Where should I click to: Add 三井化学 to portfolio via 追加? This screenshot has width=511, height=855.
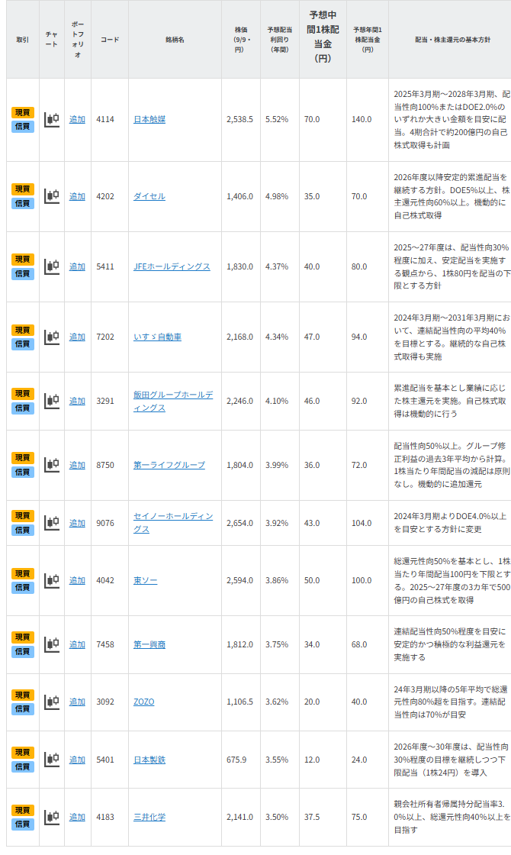pyautogui.click(x=77, y=817)
